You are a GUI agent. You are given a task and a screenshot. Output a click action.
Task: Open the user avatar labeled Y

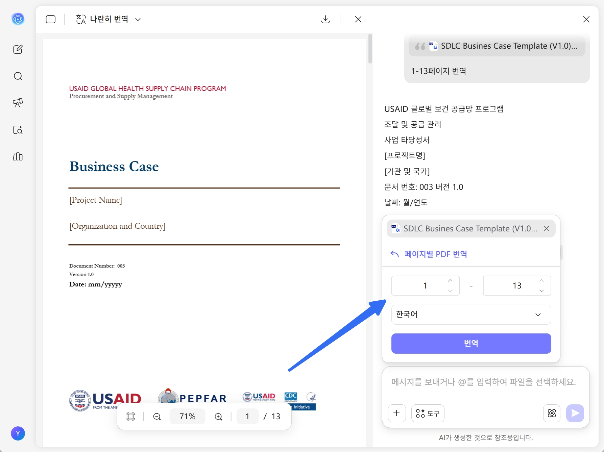click(x=18, y=433)
